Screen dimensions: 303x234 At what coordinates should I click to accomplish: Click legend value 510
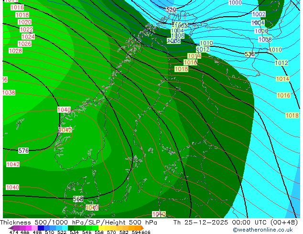click(x=50, y=233)
